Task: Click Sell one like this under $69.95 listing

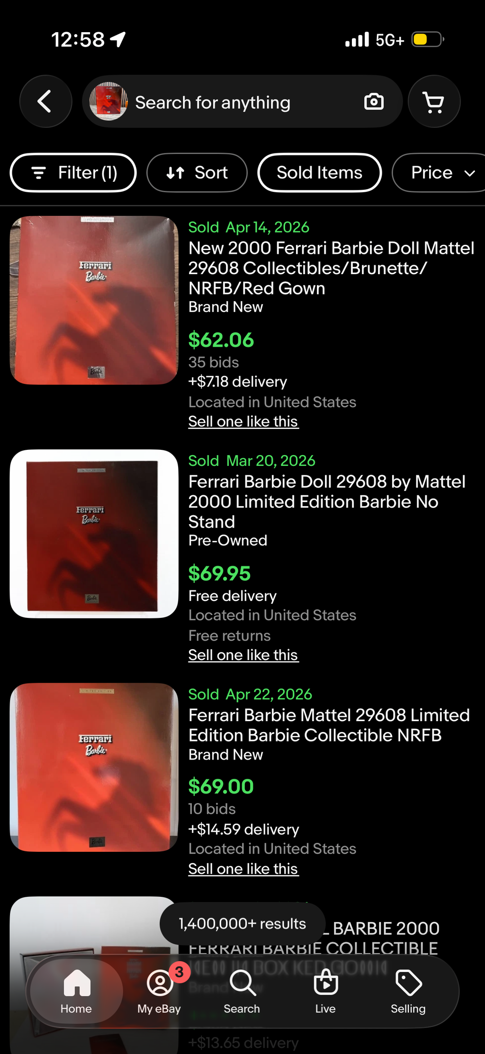Action: 243,655
